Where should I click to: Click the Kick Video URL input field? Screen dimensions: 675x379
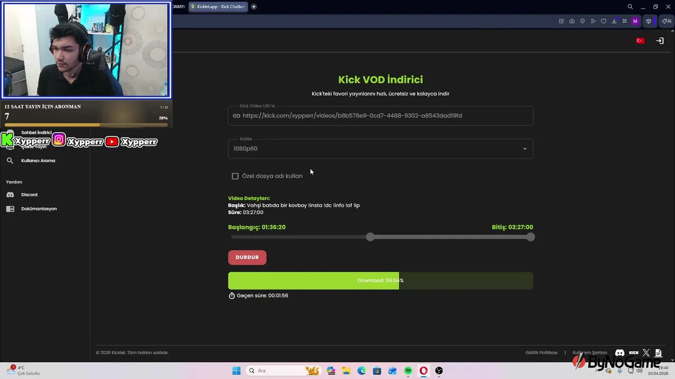tap(380, 116)
